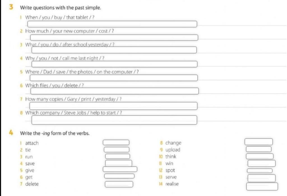287x196 pixels.
Task: Click answer box for 'When / you / buy' question
Action: coord(112,24)
